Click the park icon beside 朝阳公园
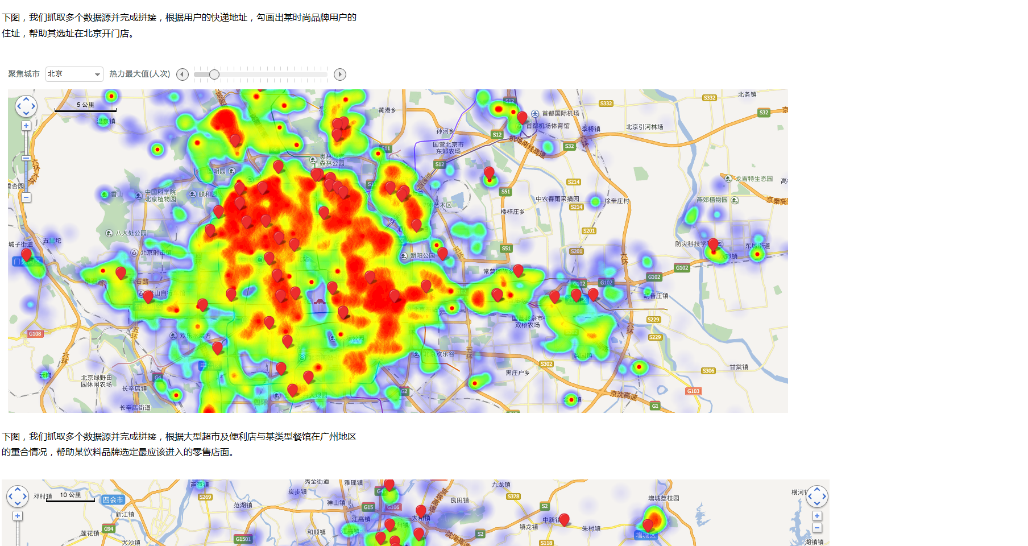The image size is (1028, 546). [404, 256]
